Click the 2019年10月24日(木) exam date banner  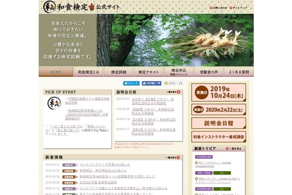coord(219,92)
